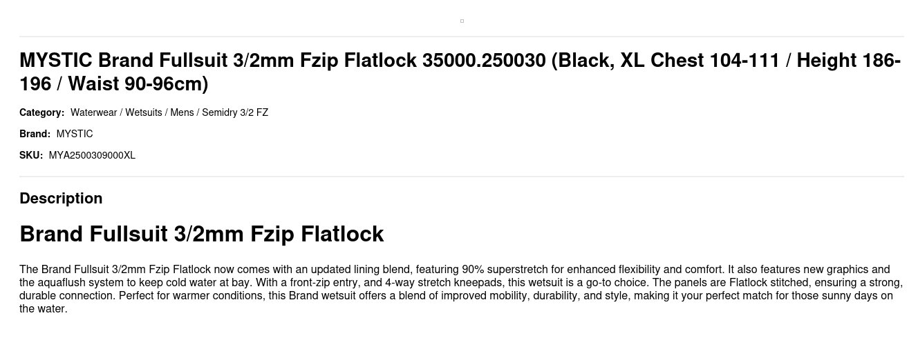The height and width of the screenshot is (349, 918).
Task: Click the MYSTIC value beside the Brand label
Action: (x=75, y=134)
